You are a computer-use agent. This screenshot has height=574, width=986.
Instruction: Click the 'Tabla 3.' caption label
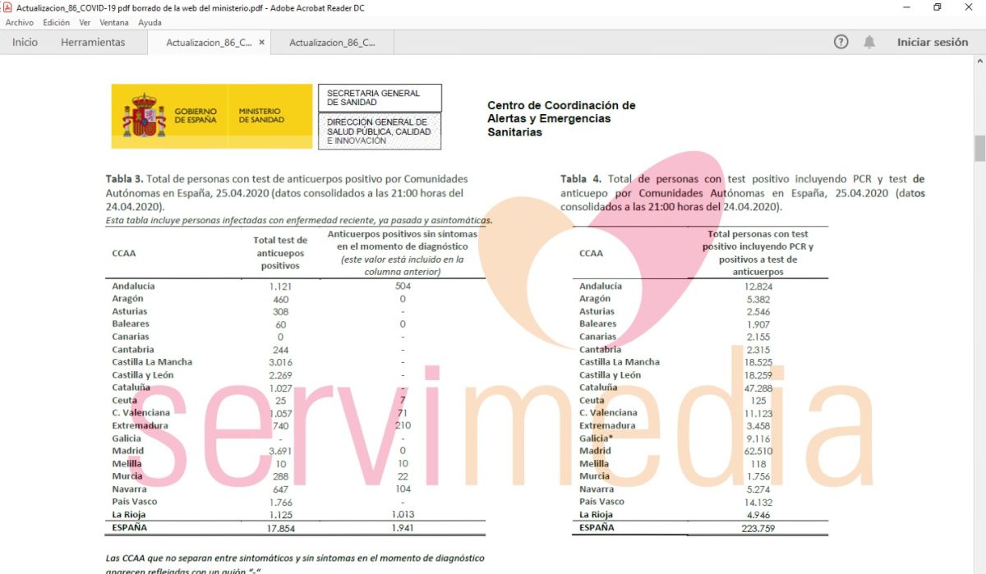click(125, 178)
